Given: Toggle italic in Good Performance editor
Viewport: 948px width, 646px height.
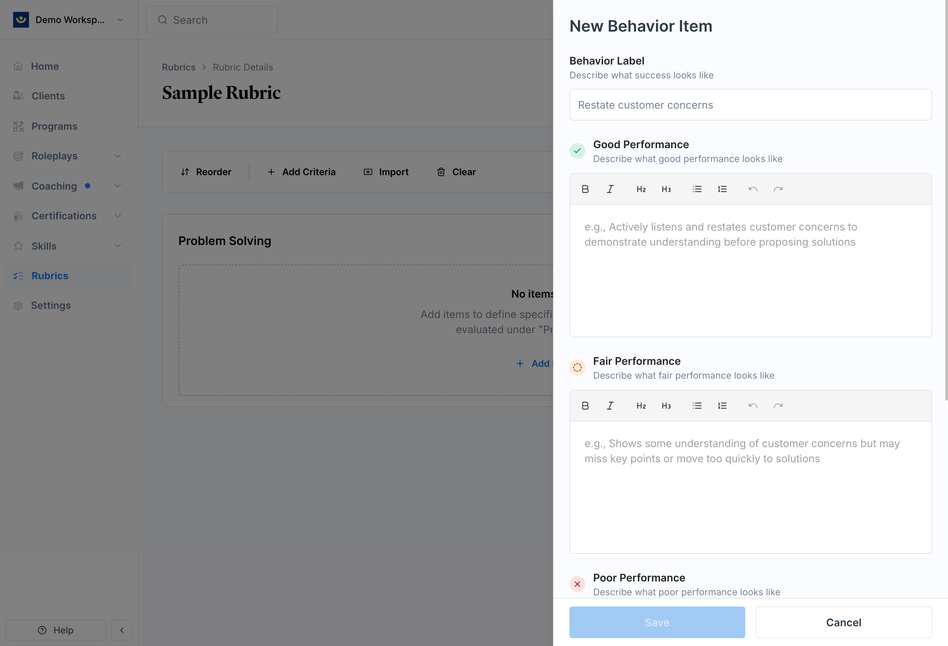Looking at the screenshot, I should tap(610, 189).
